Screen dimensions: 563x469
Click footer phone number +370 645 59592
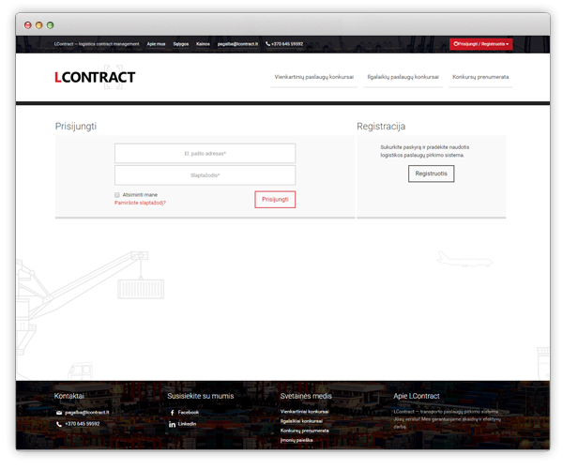pos(83,424)
